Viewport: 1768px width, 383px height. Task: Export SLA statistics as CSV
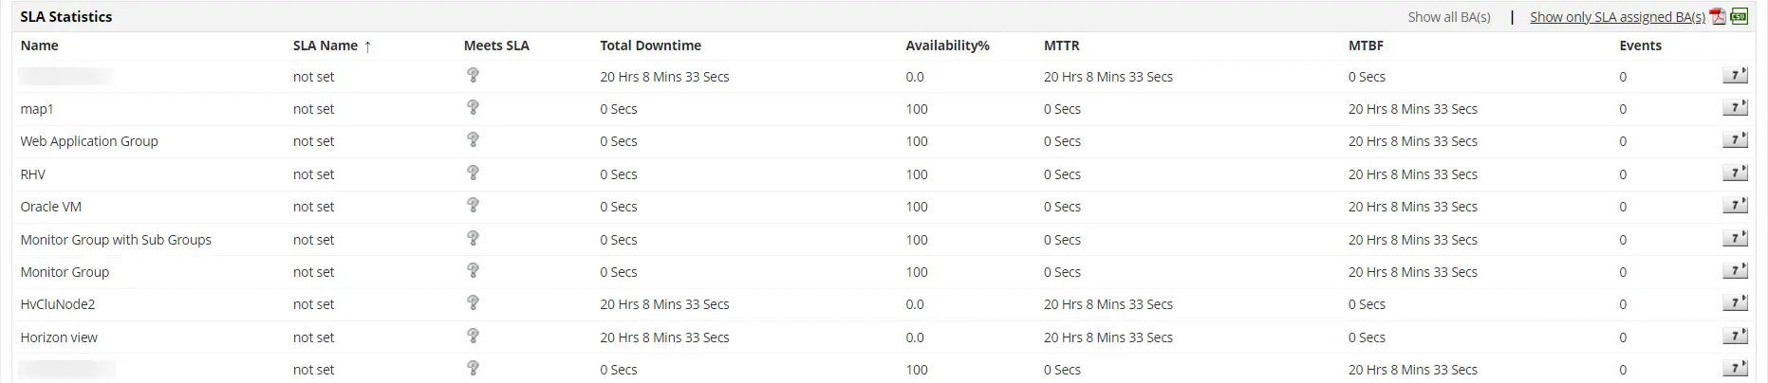pos(1740,16)
